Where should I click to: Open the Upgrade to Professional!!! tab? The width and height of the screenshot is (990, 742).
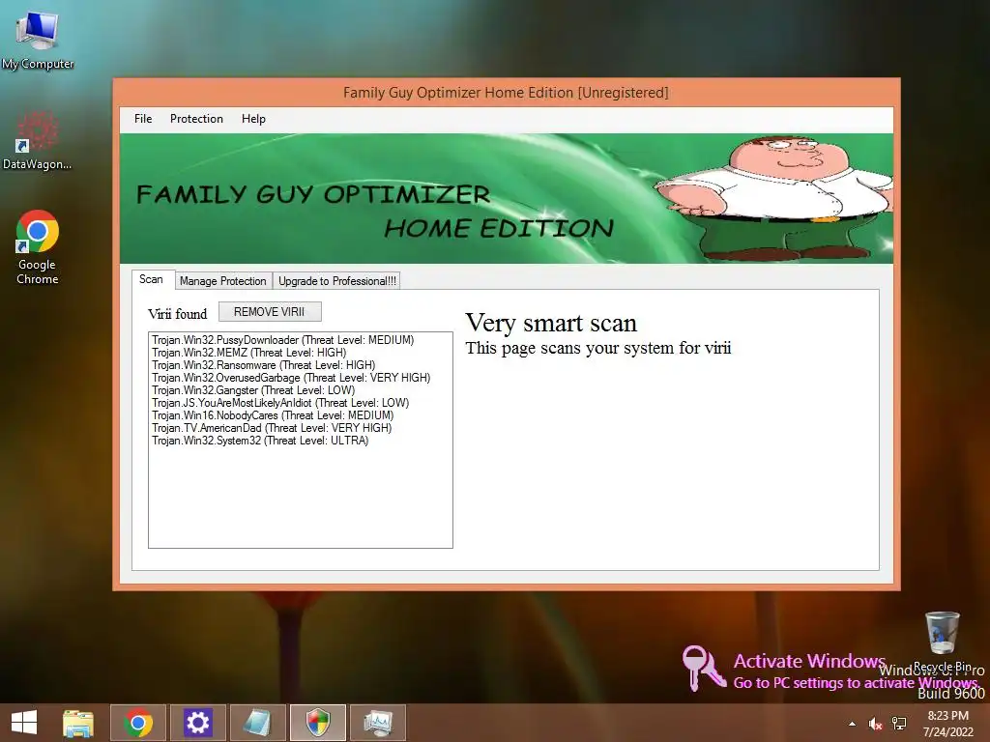click(337, 281)
